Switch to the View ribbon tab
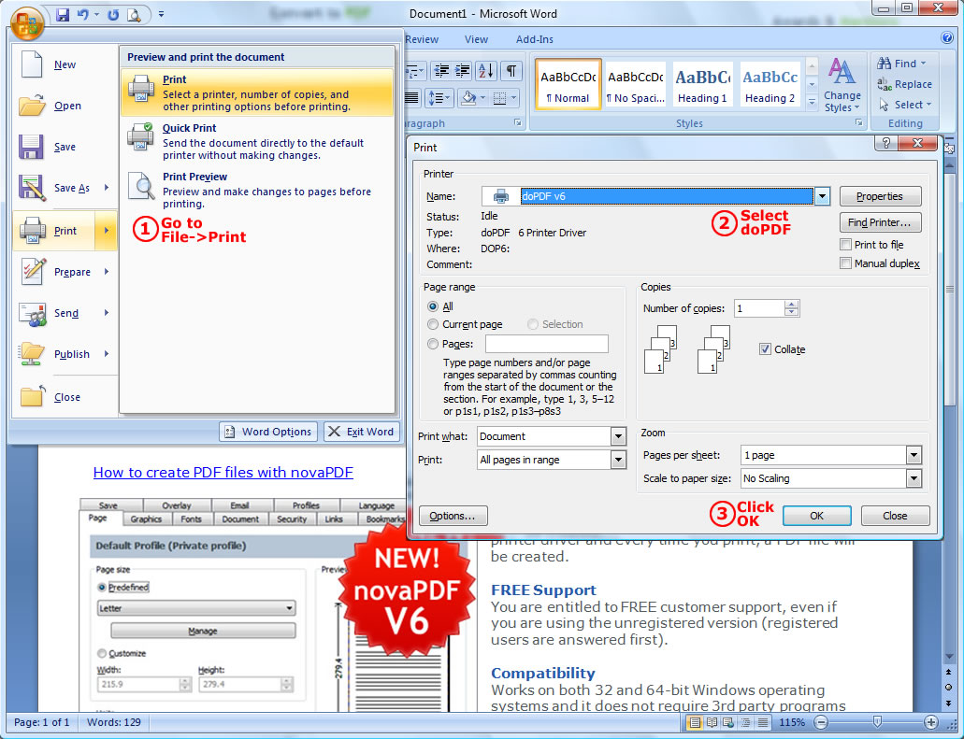The width and height of the screenshot is (964, 739). pos(477,39)
